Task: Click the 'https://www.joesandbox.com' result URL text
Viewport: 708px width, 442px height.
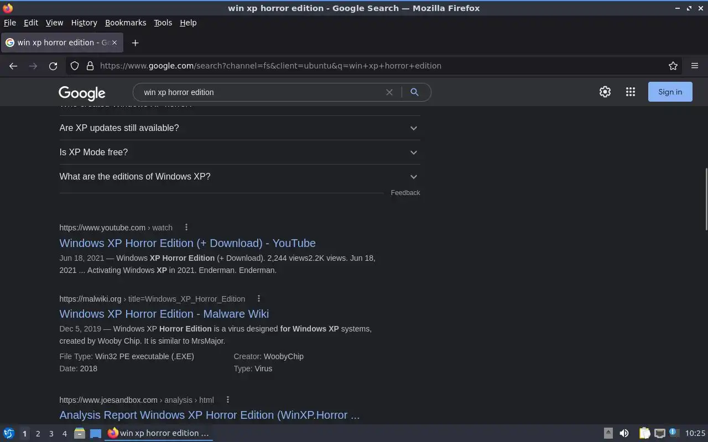Action: (x=108, y=399)
